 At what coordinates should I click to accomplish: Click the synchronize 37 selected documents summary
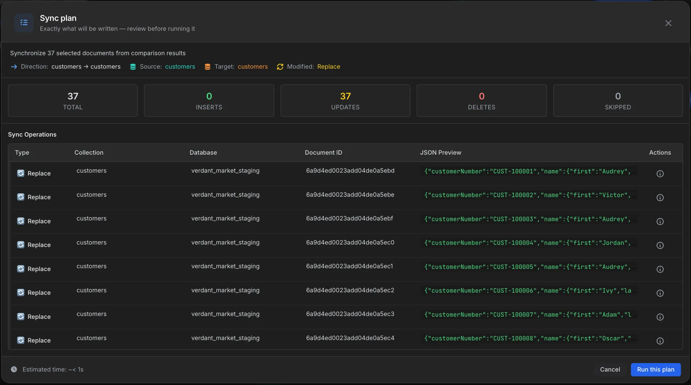[x=98, y=53]
